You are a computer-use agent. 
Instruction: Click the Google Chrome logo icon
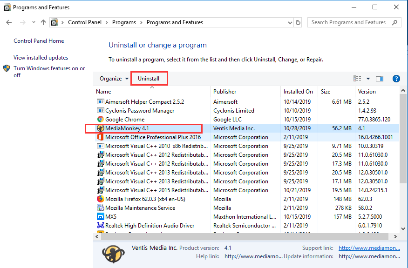pos(100,119)
